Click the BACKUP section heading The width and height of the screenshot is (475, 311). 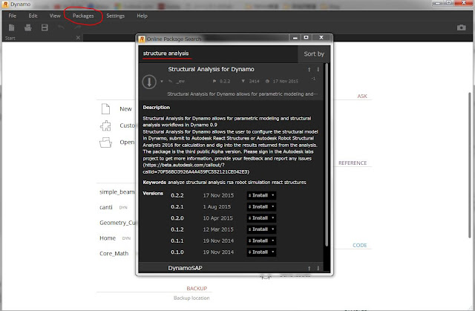(x=197, y=288)
